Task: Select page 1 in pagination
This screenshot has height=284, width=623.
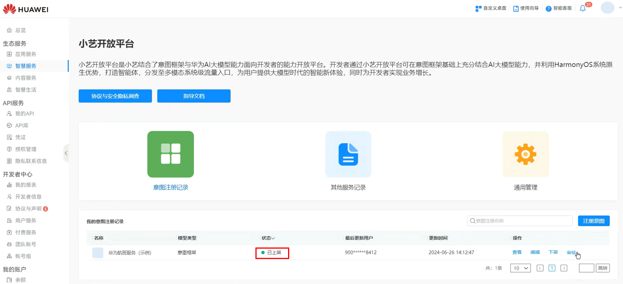Action: pos(552,268)
